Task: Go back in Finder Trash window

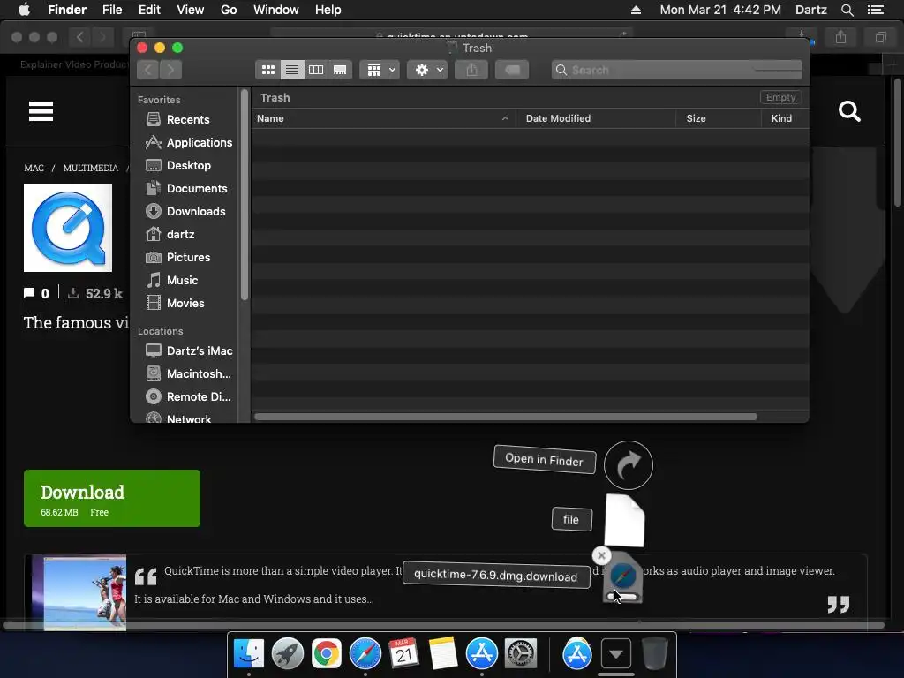Action: click(x=148, y=70)
